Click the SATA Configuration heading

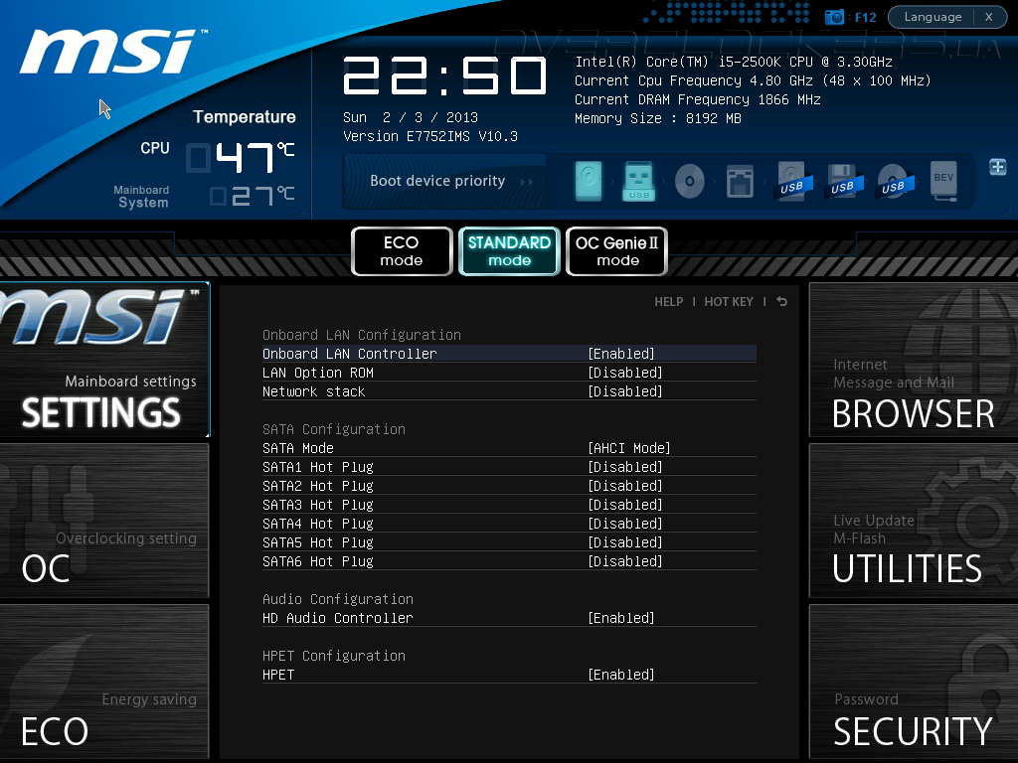[334, 429]
